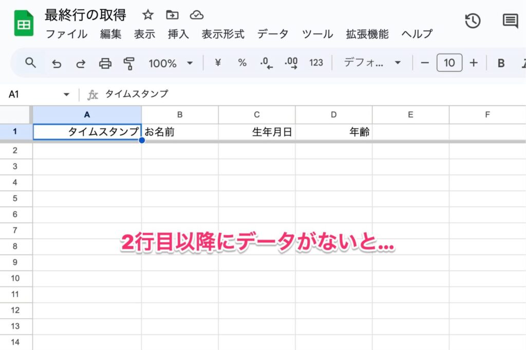526x350 pixels.
Task: Select row 10 header
Action: [x=15, y=278]
